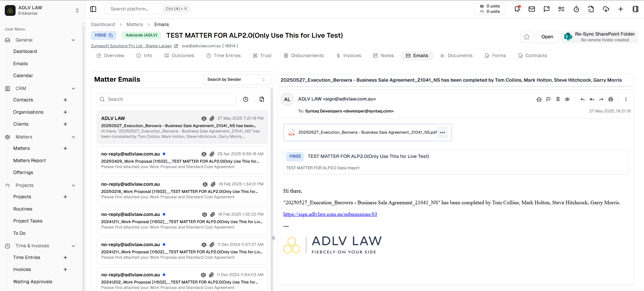The image size is (644, 291).
Task: Switch to the Documents tab
Action: 456,56
